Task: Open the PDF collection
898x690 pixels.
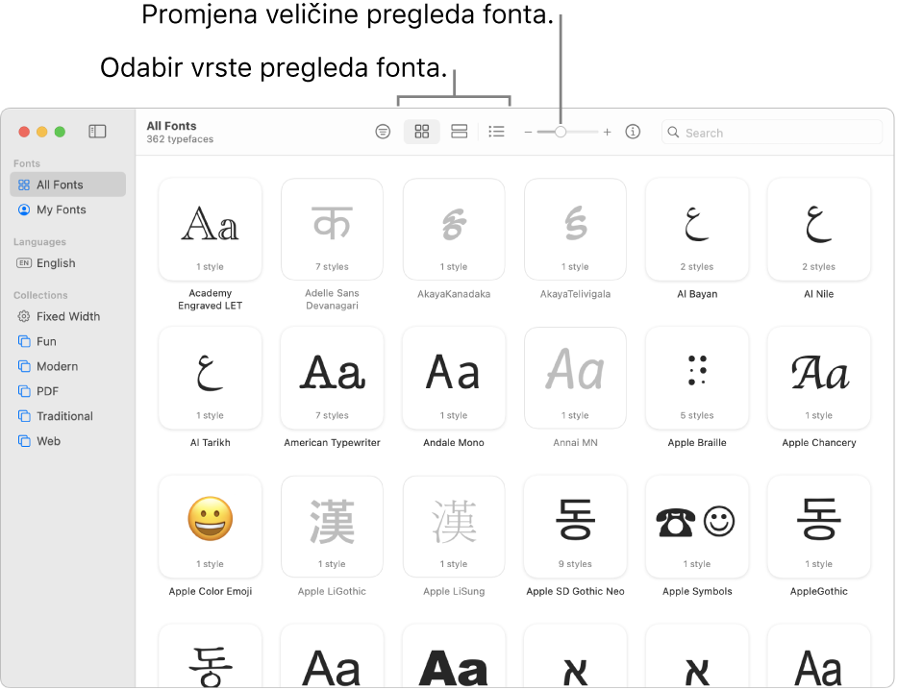Action: [67, 391]
